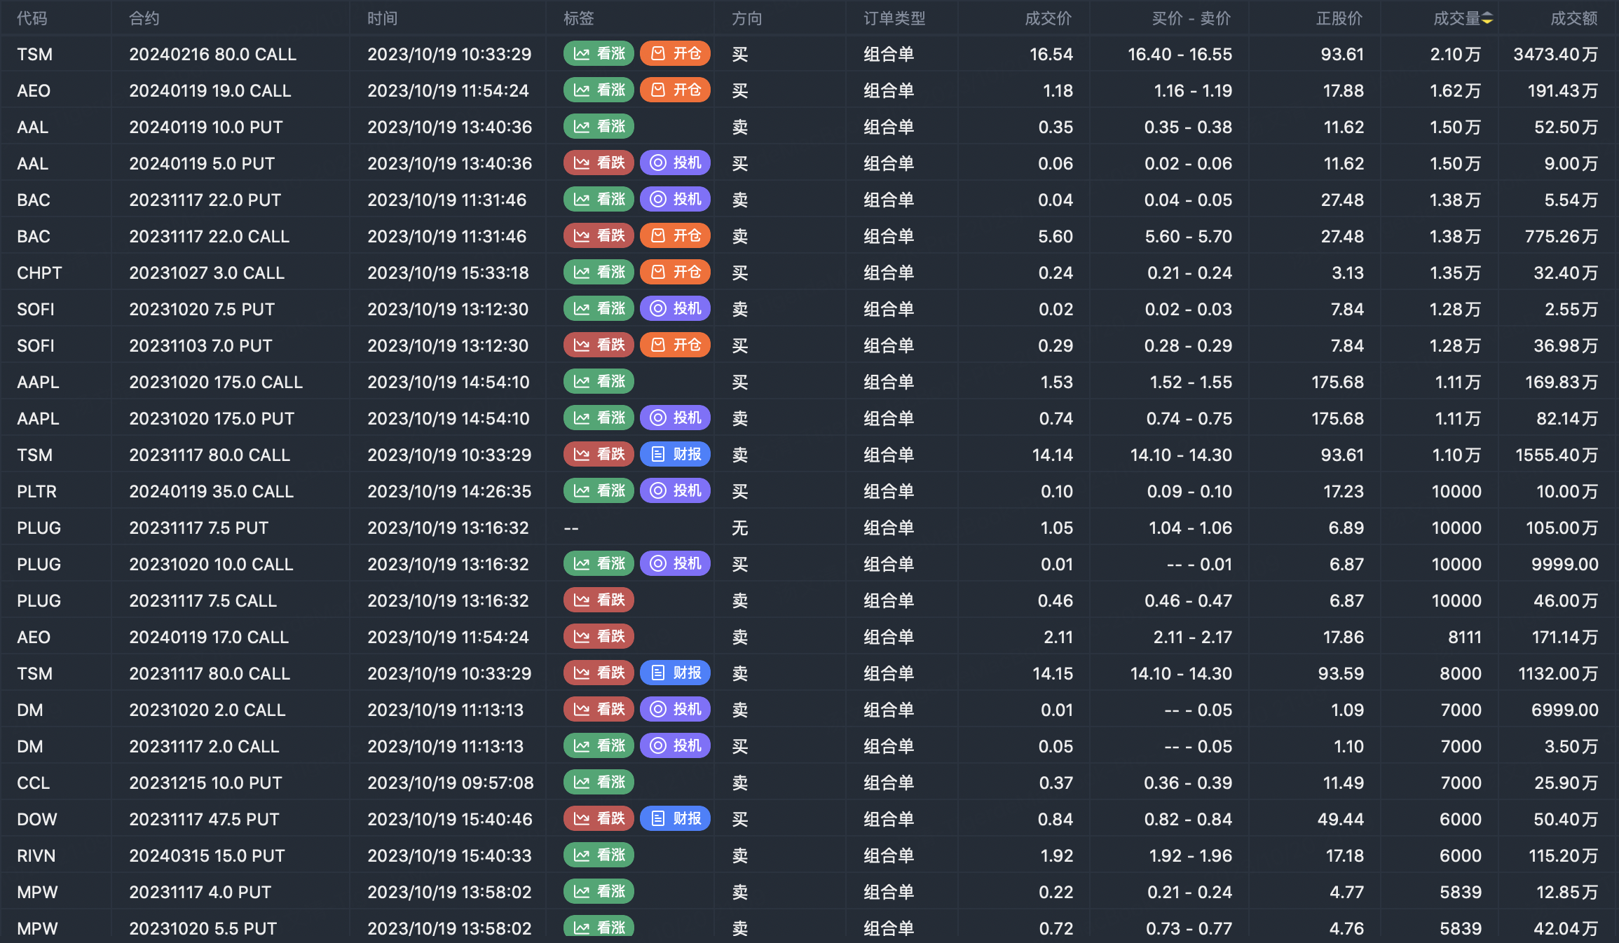Click volume value 8111
The height and width of the screenshot is (943, 1619).
[x=1465, y=637]
